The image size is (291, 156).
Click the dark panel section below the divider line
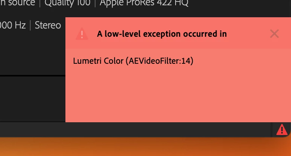[33, 99]
